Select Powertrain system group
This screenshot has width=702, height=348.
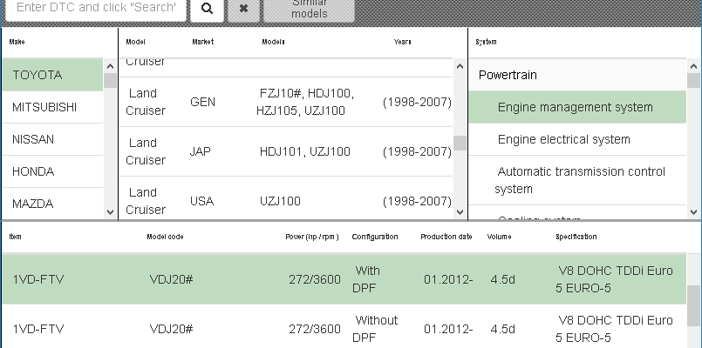(577, 75)
